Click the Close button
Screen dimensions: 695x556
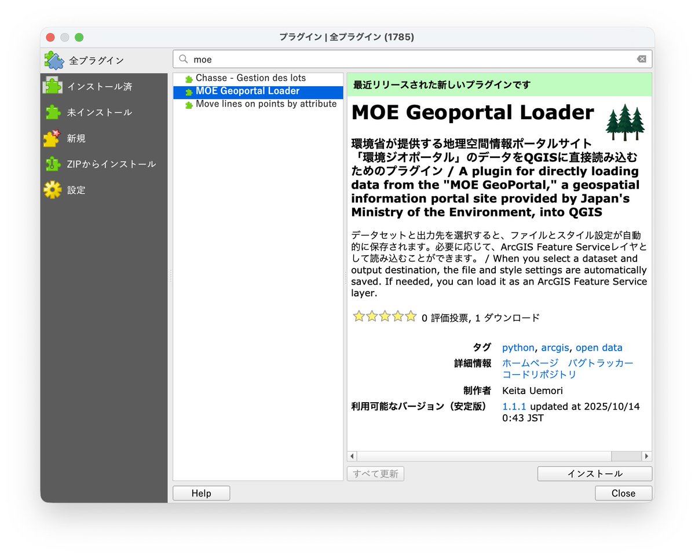click(x=623, y=494)
